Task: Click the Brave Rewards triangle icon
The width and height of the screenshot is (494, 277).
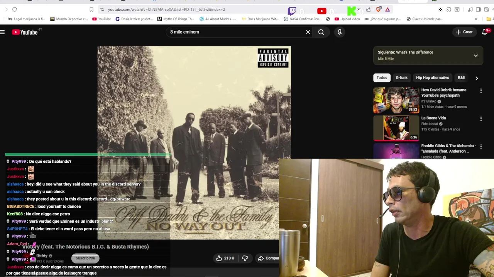Action: 387,9
